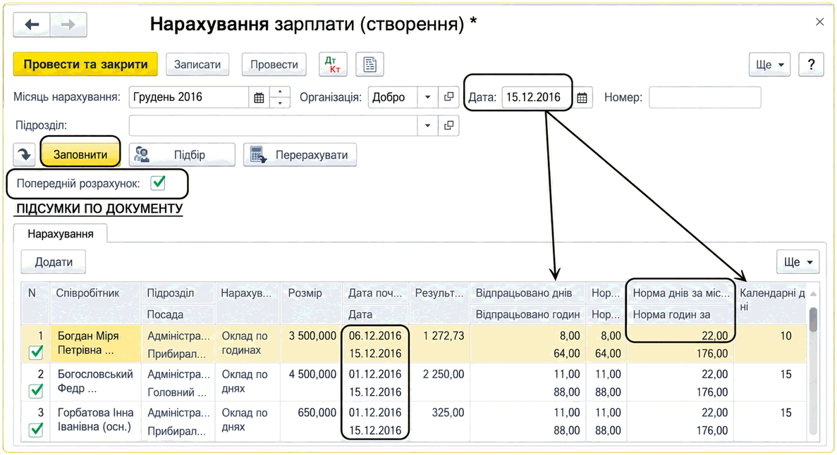This screenshot has width=837, height=455.
Task: Open the ПІДСУМКИ ПО ДОКУМЕНТУ link
Action: coord(99,208)
